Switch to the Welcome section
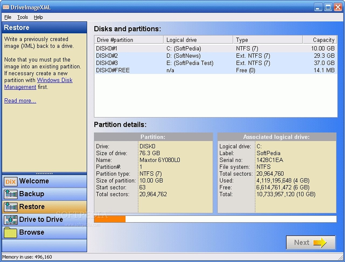 coord(44,181)
